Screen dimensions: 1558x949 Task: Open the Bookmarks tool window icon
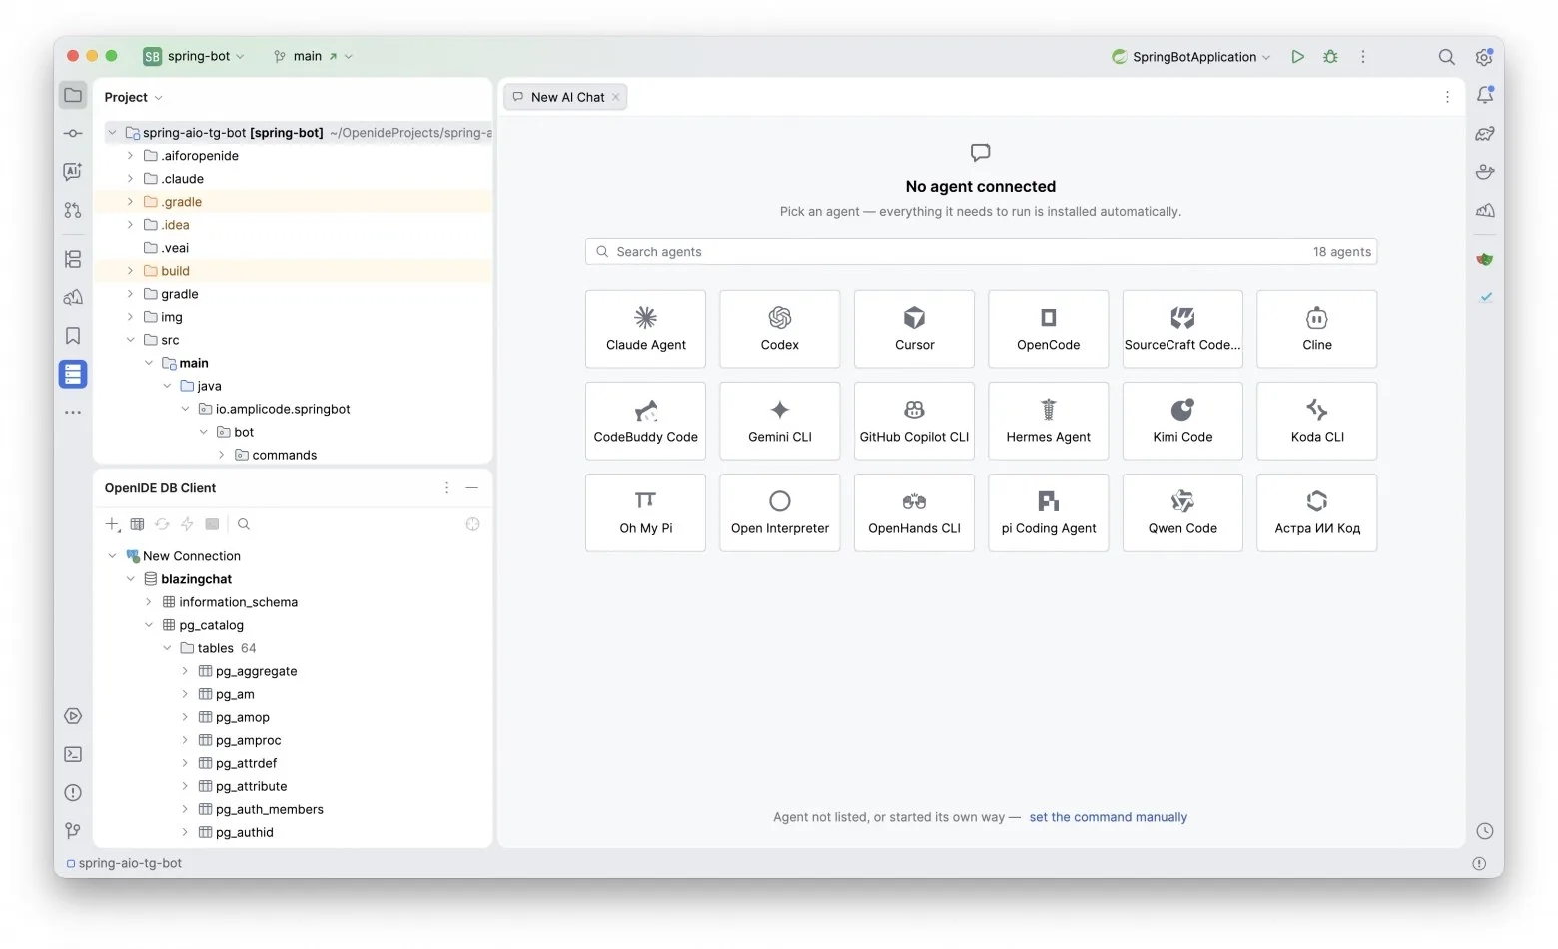(x=73, y=336)
